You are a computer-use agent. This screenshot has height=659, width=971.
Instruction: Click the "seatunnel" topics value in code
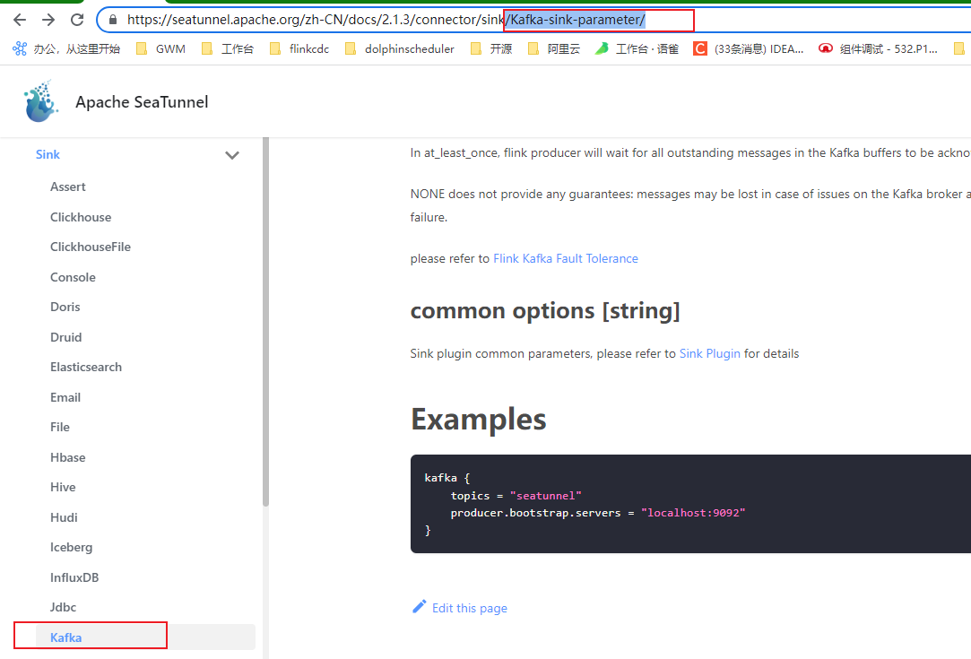click(545, 496)
